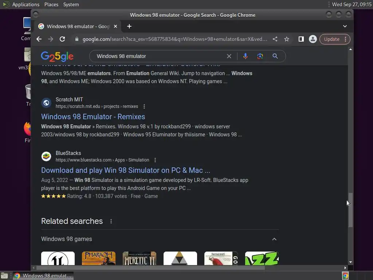Collapse the Windows 98 games section

[x=274, y=239]
